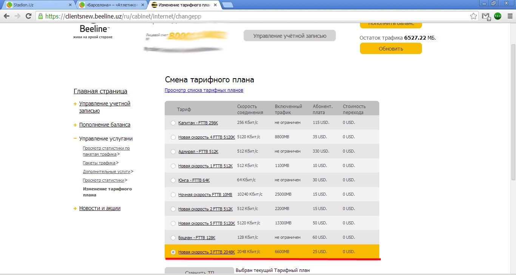516x275 pixels.
Task: Open the Gmail extension icon
Action: [486, 16]
